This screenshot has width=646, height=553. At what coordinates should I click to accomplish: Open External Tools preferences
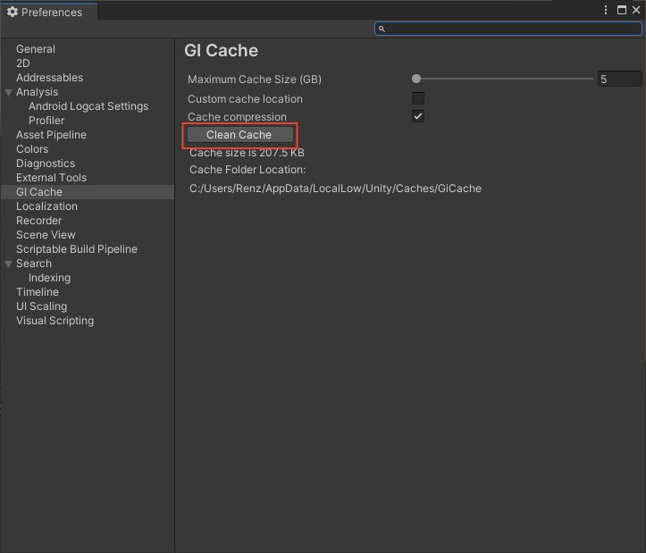pyautogui.click(x=51, y=178)
